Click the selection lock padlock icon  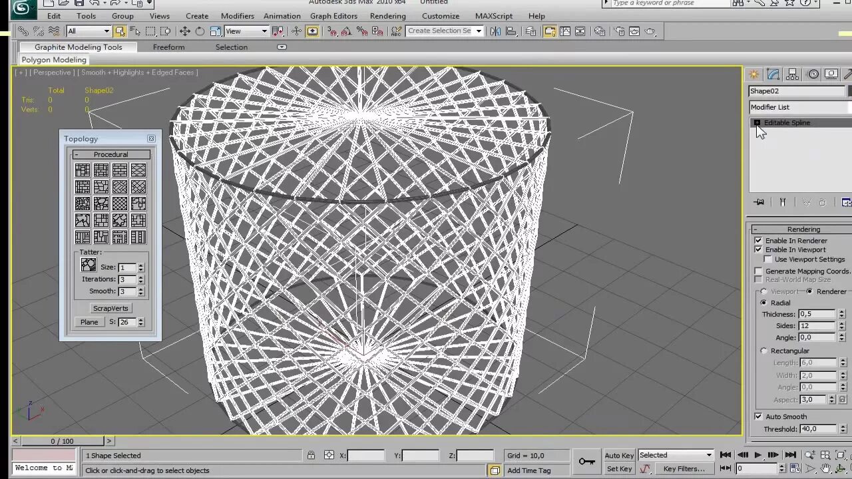pos(311,456)
